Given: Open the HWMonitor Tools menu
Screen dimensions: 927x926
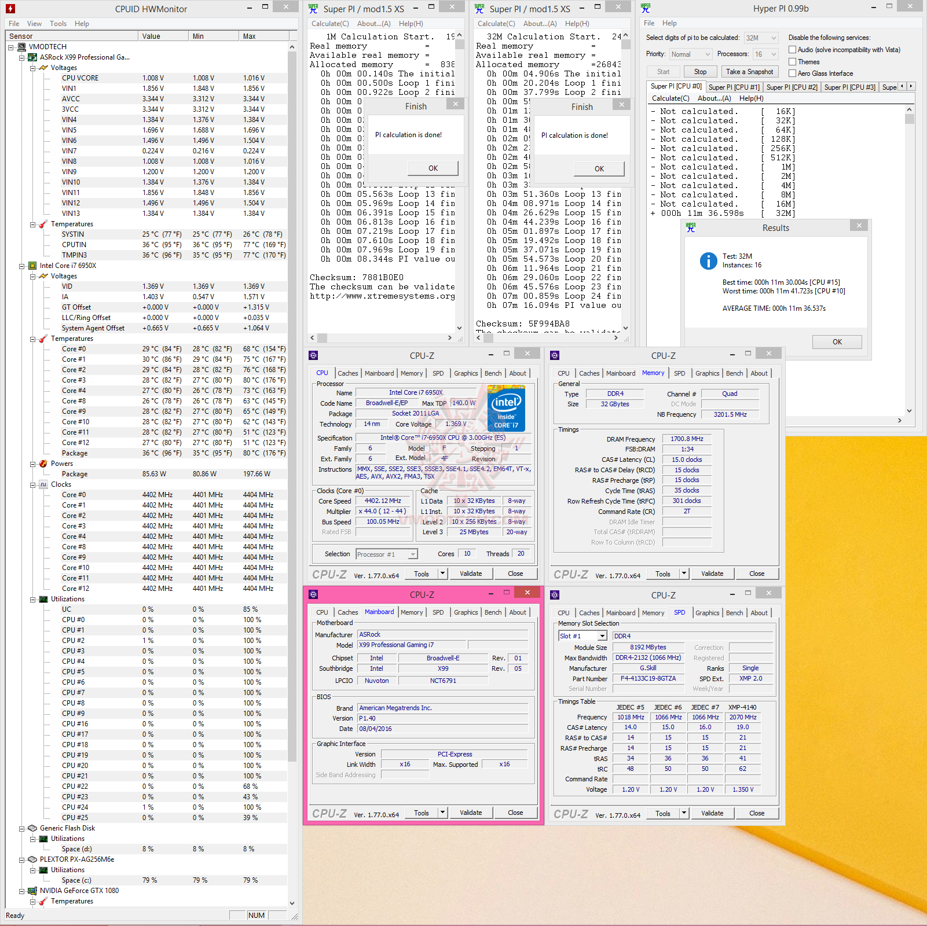Looking at the screenshot, I should click(x=58, y=24).
